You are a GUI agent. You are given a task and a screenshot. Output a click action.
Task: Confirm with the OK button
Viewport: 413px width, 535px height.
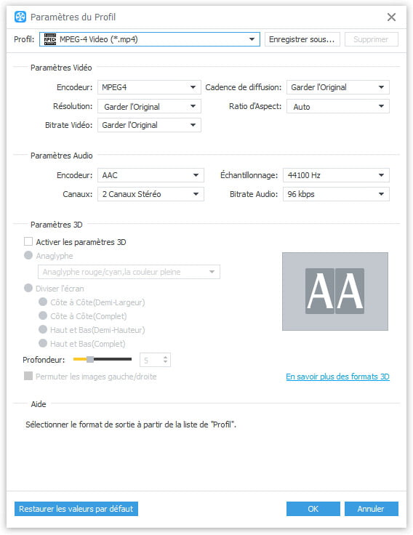pos(313,509)
